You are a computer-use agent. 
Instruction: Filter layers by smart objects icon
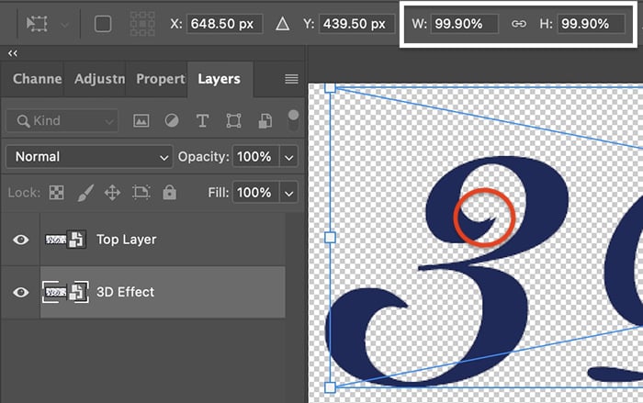pyautogui.click(x=265, y=121)
